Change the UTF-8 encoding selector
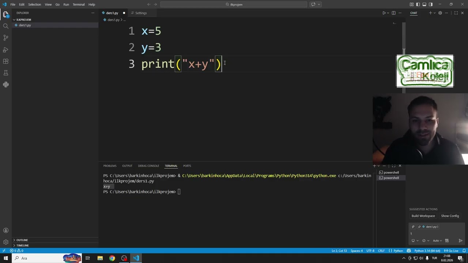 370,251
